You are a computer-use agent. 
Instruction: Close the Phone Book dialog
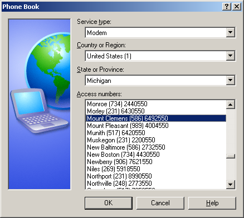click(x=237, y=7)
